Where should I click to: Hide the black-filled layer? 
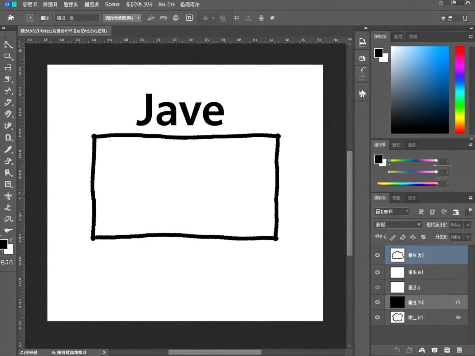tap(377, 302)
